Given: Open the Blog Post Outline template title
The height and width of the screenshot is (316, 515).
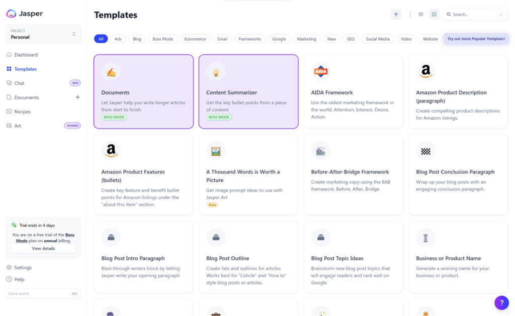Looking at the screenshot, I should point(228,258).
